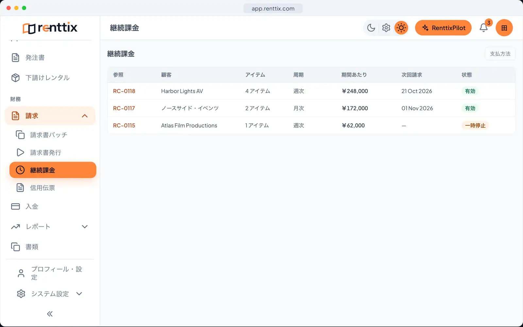523x327 pixels.
Task: Click the レポート trend chart icon
Action: pyautogui.click(x=15, y=227)
